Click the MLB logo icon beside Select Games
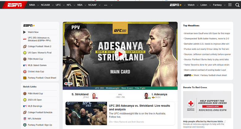The height and width of the screenshot is (129, 241). 25,65
